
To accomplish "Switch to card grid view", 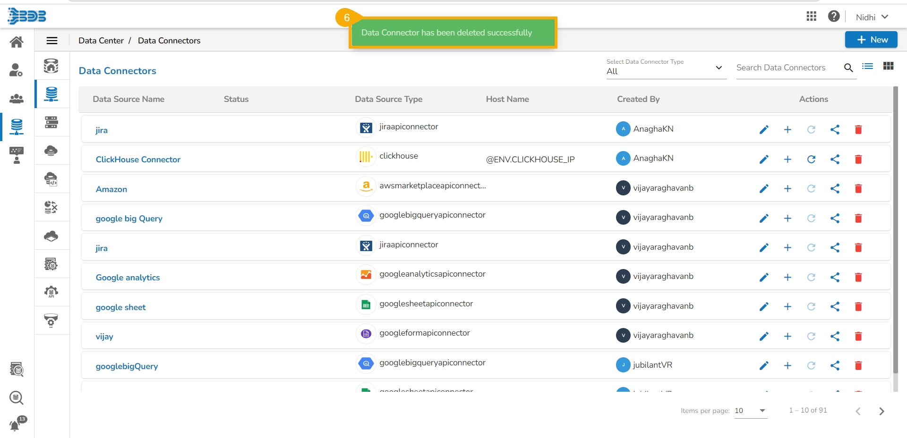I will (888, 67).
